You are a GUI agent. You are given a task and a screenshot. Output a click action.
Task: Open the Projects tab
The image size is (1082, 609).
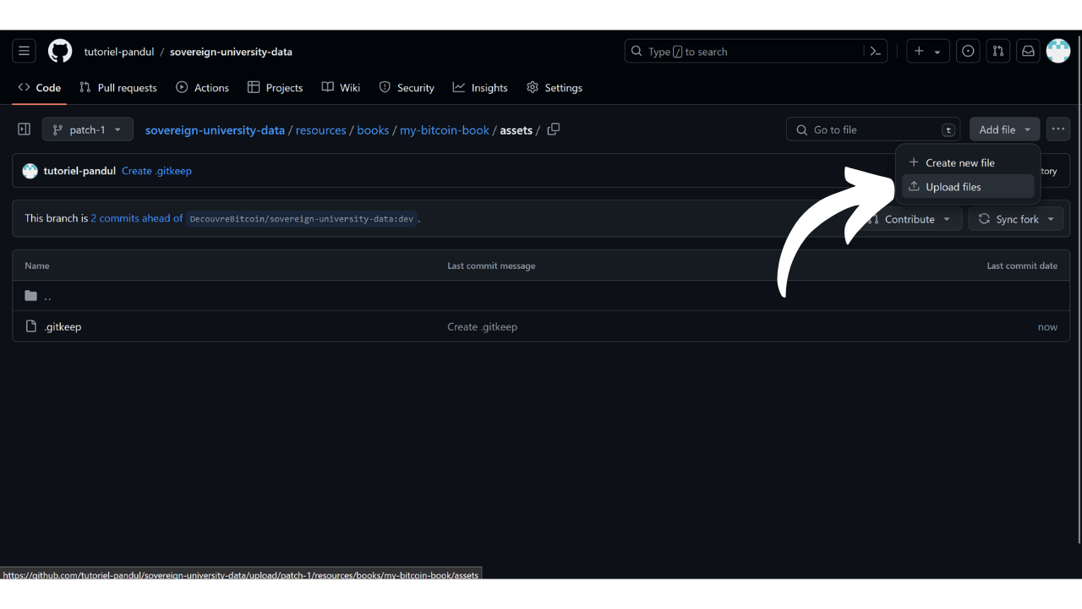(x=275, y=87)
